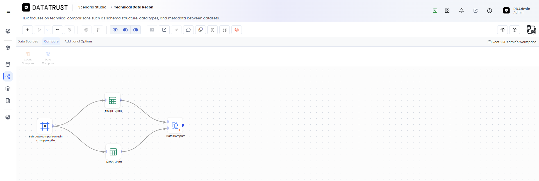Click the undo arrow button
Screen dimensions: 539x181
point(58,30)
